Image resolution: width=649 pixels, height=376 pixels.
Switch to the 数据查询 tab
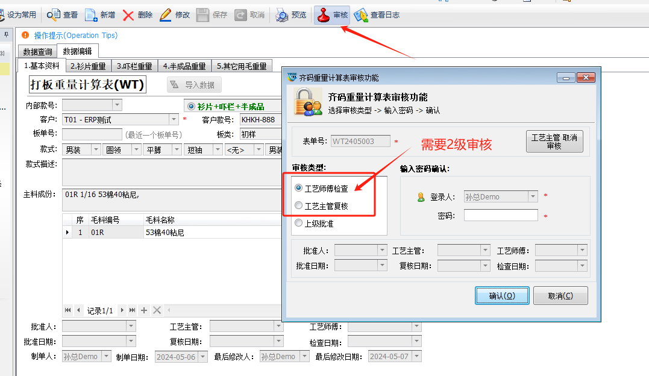(38, 52)
